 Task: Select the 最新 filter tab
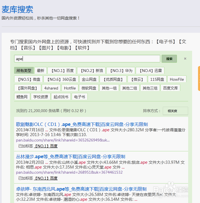41,70
